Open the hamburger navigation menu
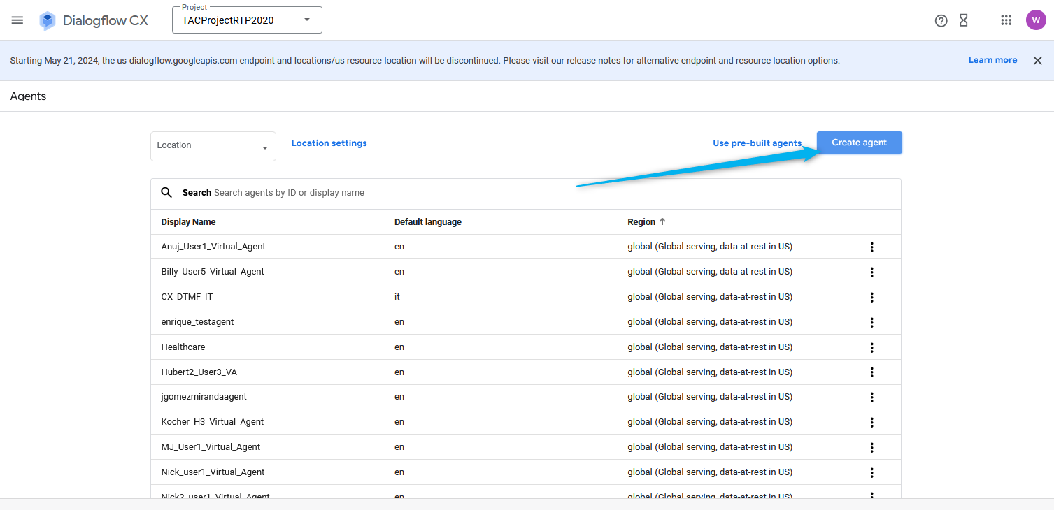The height and width of the screenshot is (510, 1054). pyautogui.click(x=17, y=20)
